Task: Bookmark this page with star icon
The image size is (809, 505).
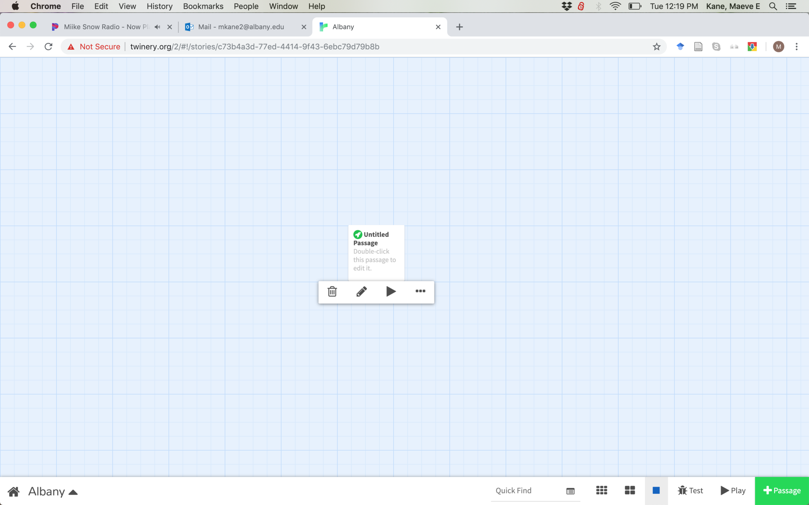Action: pos(657,47)
